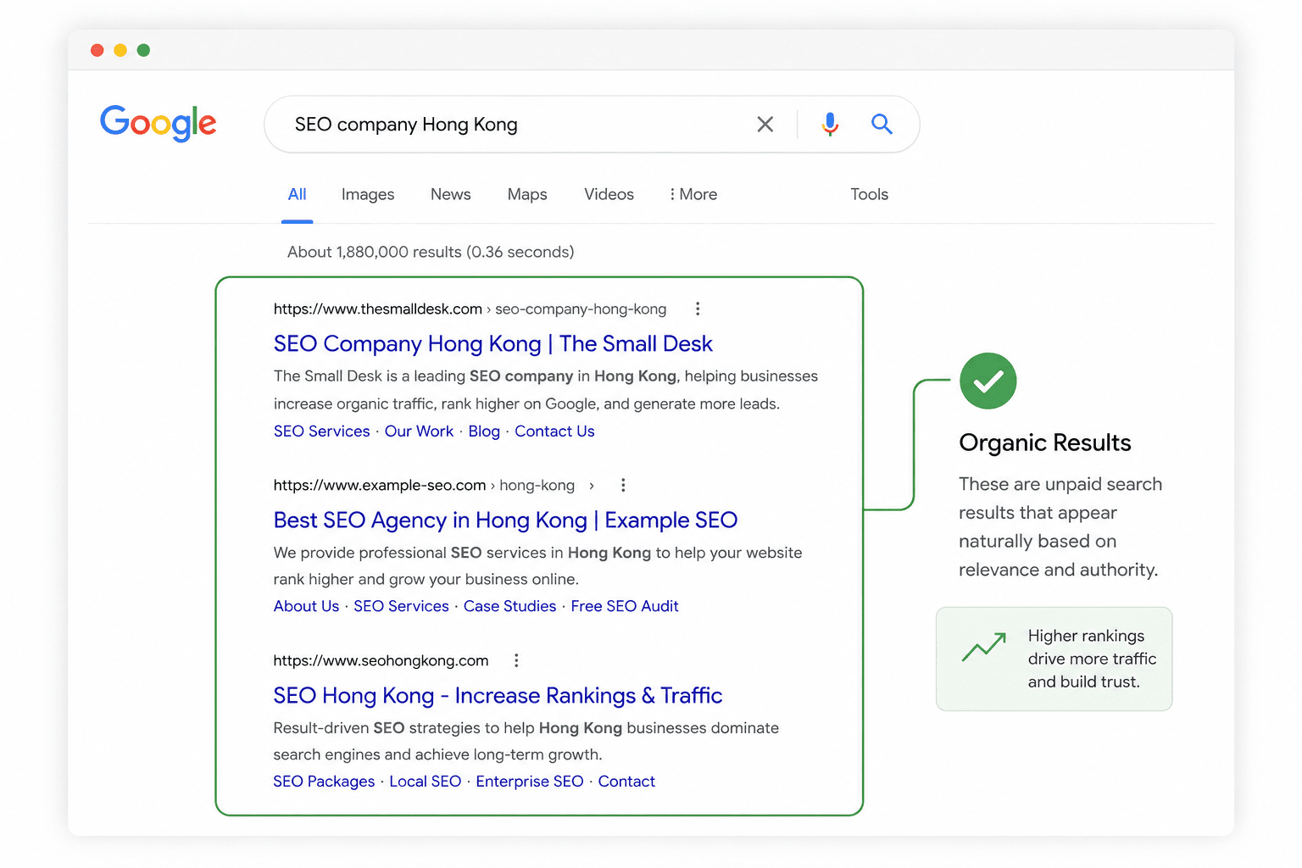Screen dimensions: 1302x868
Task: Click 'Result-driven SEO strategies' snippet
Action: (526, 741)
